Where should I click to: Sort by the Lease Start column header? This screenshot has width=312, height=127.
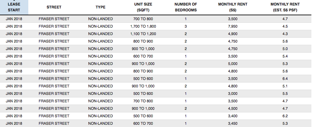(14, 7)
